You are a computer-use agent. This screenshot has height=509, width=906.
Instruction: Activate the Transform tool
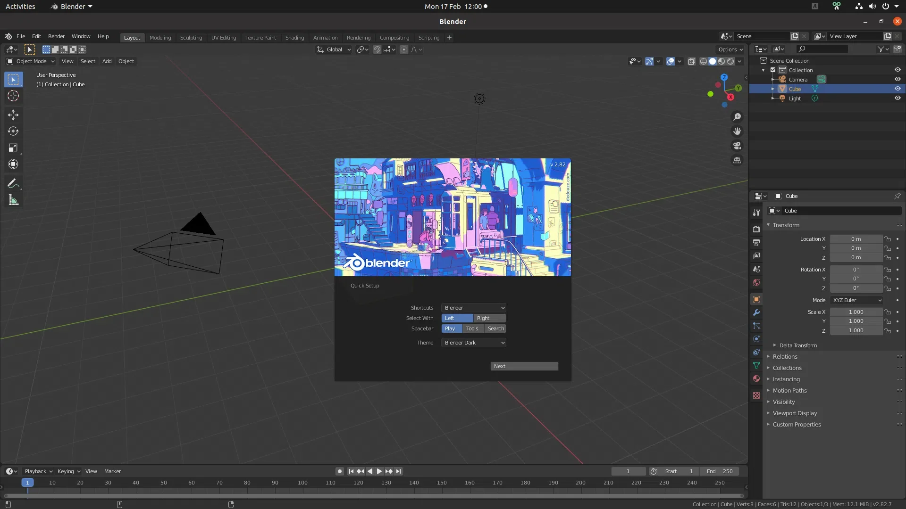click(13, 164)
